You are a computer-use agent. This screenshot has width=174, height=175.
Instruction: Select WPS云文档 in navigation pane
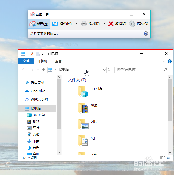pos(36,100)
